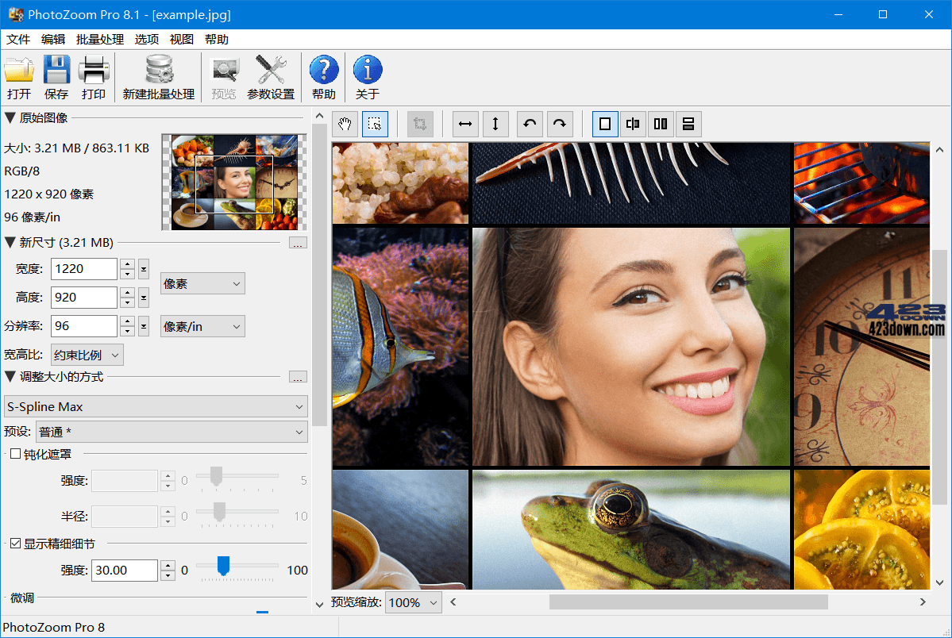Flip the image vertically
The height and width of the screenshot is (638, 952).
(495, 124)
